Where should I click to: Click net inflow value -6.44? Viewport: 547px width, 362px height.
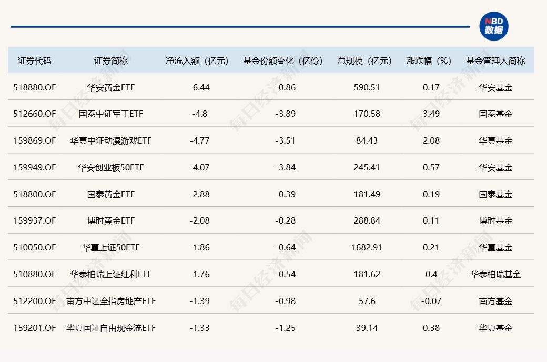(200, 87)
